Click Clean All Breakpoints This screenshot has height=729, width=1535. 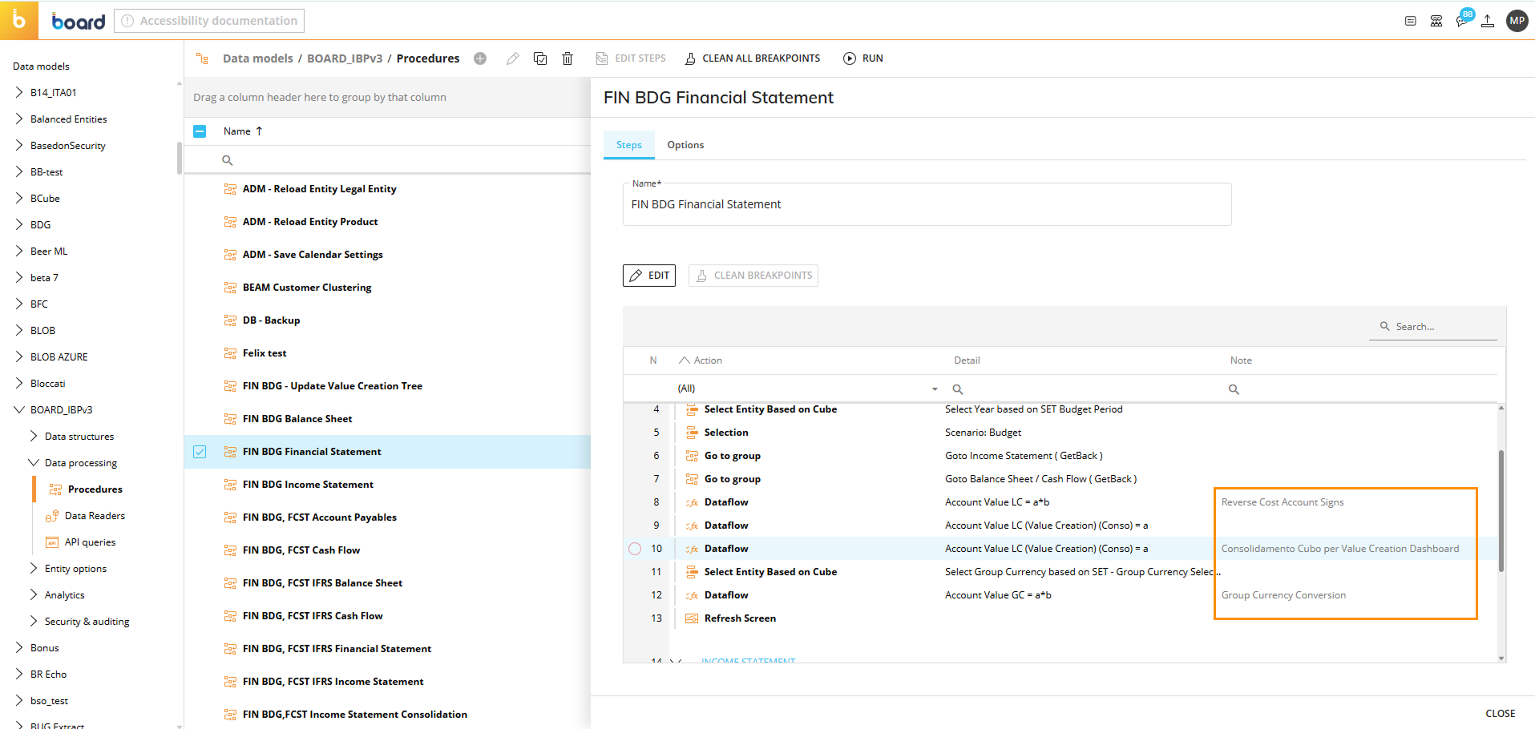pyautogui.click(x=753, y=58)
